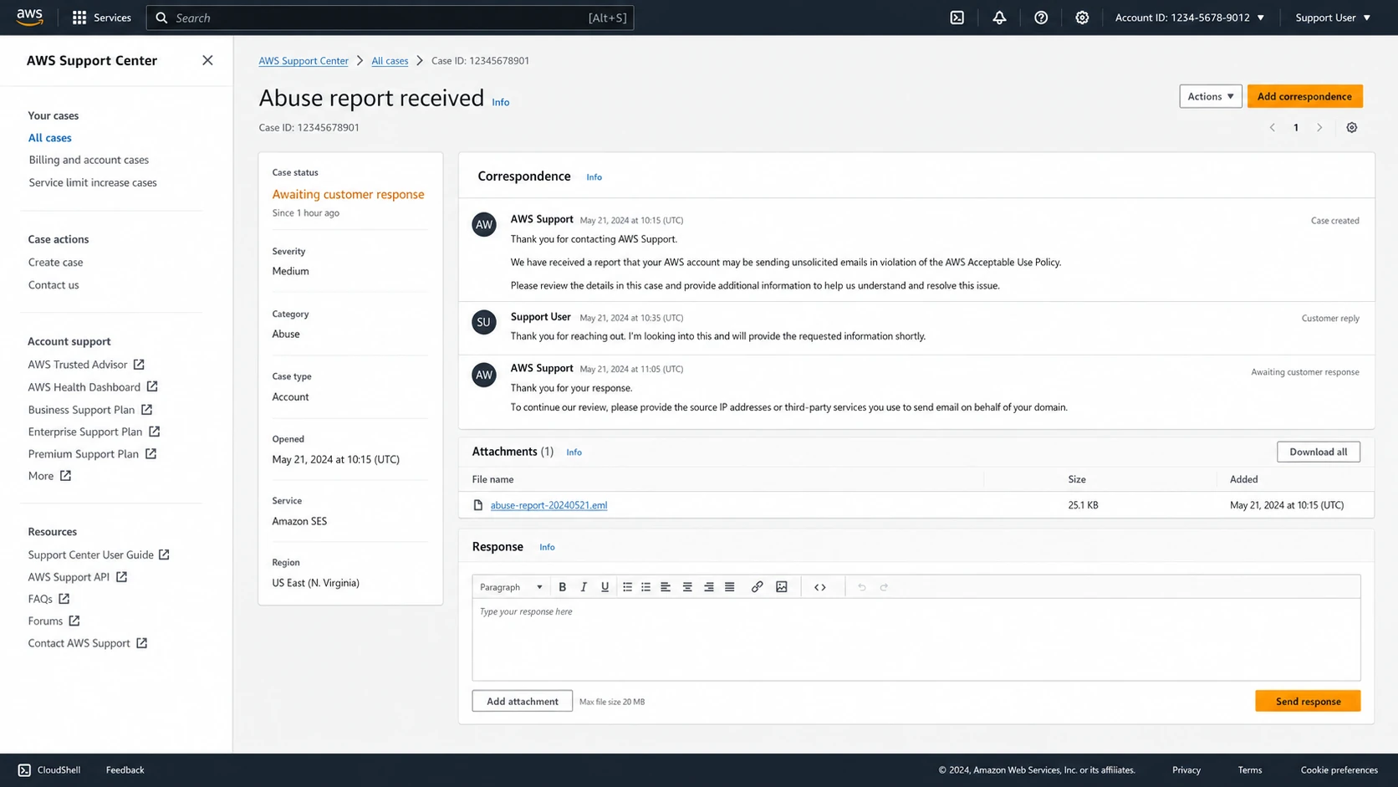Click the redo arrow in editor
Viewport: 1398px width, 787px height.
pos(884,587)
